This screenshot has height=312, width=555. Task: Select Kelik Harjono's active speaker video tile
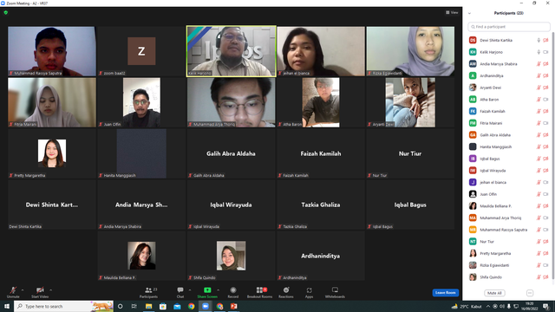232,51
